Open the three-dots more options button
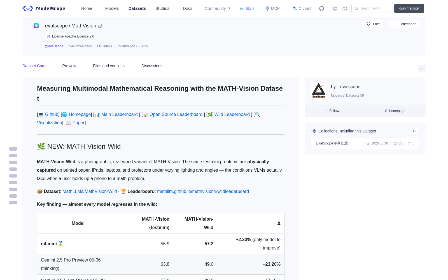 [x=421, y=69]
